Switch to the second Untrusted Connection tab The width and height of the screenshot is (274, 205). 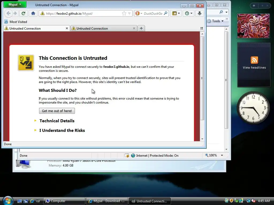[x=104, y=28]
